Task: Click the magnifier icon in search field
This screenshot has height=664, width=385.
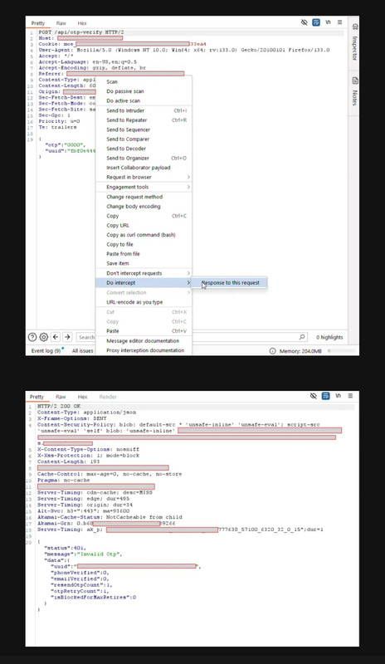Action: (302, 337)
